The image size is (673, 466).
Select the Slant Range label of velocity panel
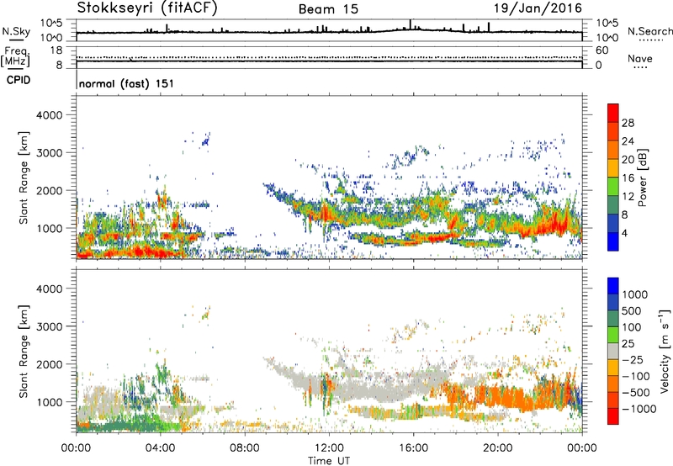(x=24, y=352)
